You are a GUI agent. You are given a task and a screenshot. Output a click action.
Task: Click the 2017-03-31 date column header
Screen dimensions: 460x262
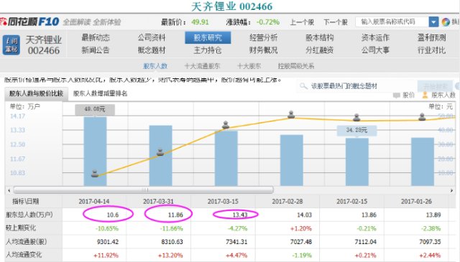point(158,202)
